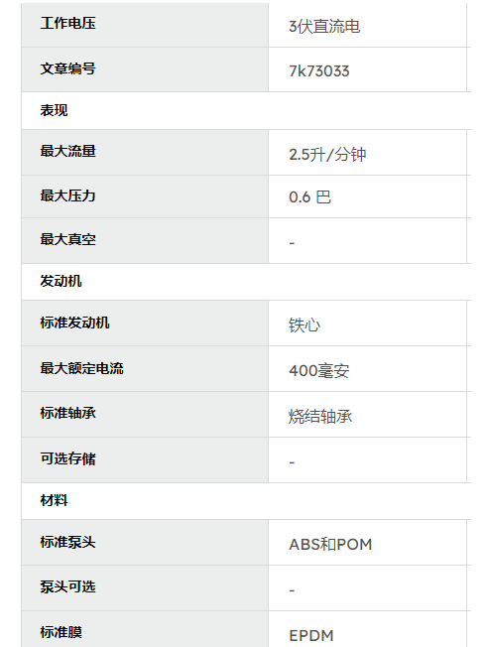This screenshot has height=647, width=489.
Task: Click the 表现 section header
Action: [54, 110]
